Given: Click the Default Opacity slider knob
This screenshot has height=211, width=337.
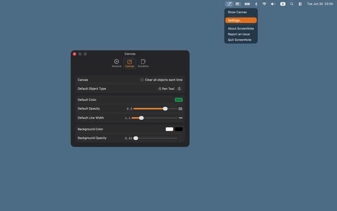Looking at the screenshot, I should coord(165,109).
